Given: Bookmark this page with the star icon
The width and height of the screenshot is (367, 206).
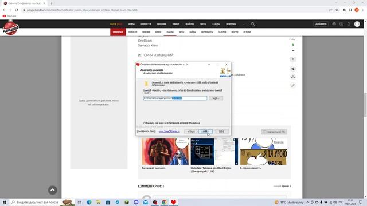Looking at the screenshot, I should 337,10.
